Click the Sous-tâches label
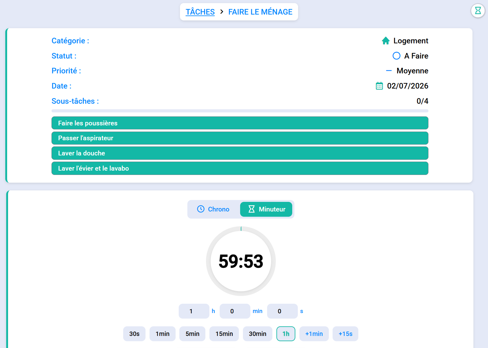 pyautogui.click(x=75, y=101)
